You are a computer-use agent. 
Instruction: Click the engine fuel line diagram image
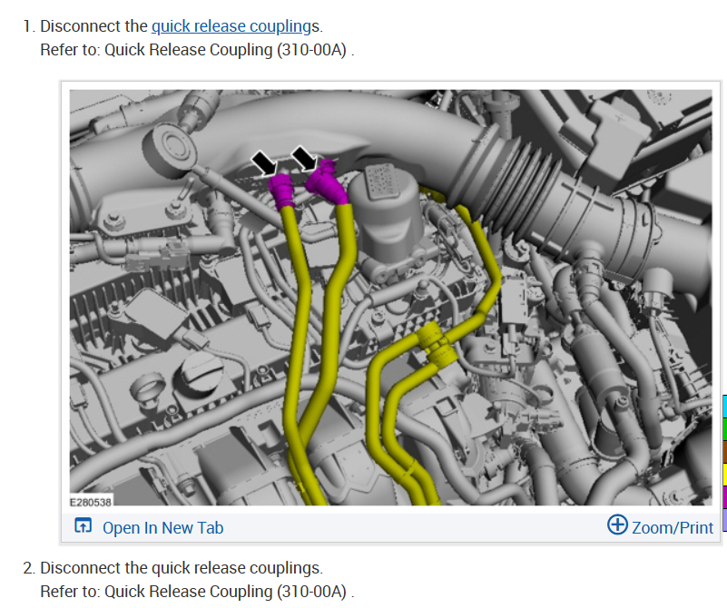(390, 298)
